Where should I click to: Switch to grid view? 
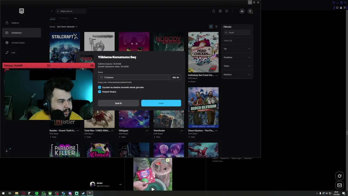coord(211,27)
